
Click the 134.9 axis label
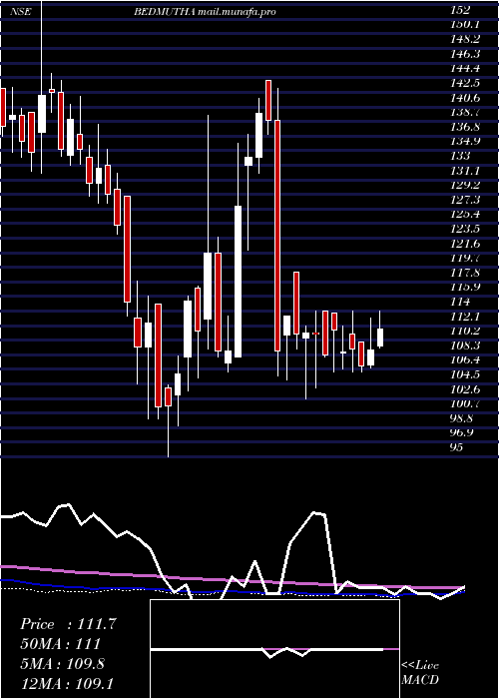coord(465,142)
